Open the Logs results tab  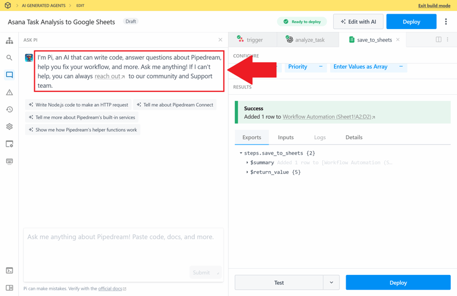[320, 137]
